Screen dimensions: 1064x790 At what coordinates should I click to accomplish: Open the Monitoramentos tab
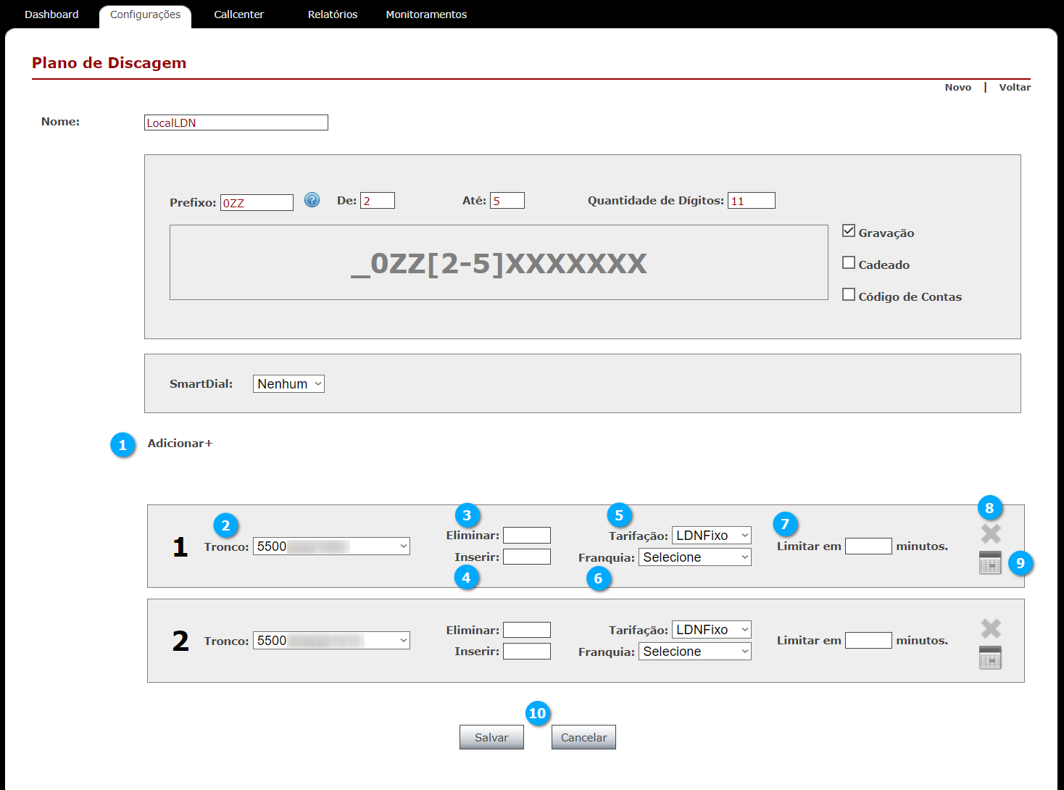pyautogui.click(x=426, y=14)
